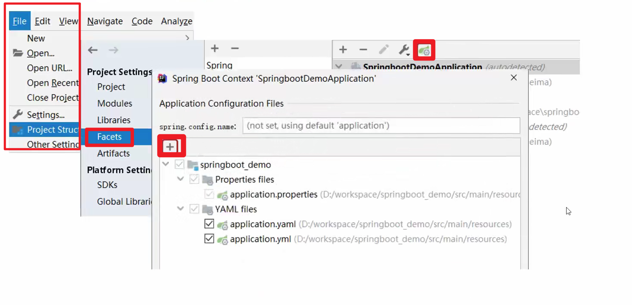The height and width of the screenshot is (305, 632).
Task: Open the File menu
Action: coord(19,21)
